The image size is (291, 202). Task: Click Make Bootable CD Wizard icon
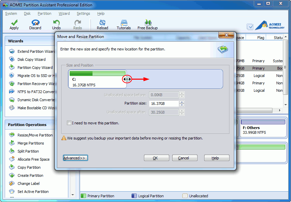pos(12,108)
